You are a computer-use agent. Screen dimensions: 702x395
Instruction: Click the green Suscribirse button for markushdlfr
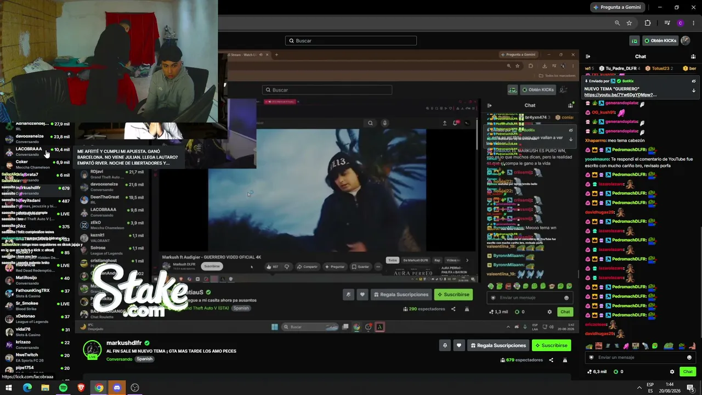pyautogui.click(x=551, y=345)
